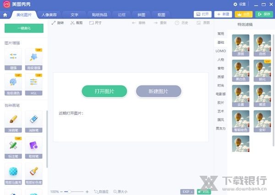This screenshot has width=275, height=195.
Task: Select the 时尚 filter category
Action: point(220,86)
